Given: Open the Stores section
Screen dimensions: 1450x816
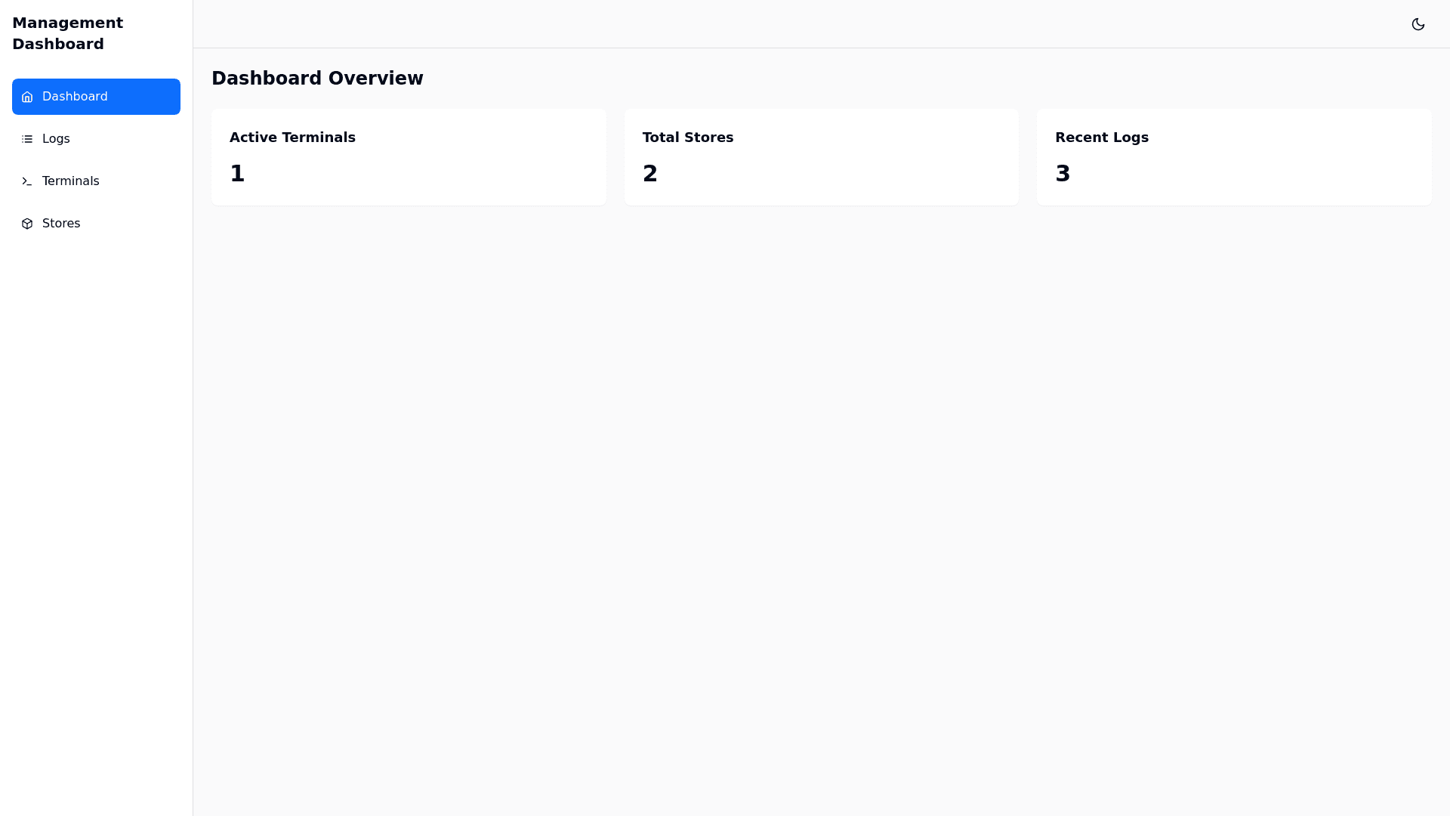Looking at the screenshot, I should click(x=60, y=224).
